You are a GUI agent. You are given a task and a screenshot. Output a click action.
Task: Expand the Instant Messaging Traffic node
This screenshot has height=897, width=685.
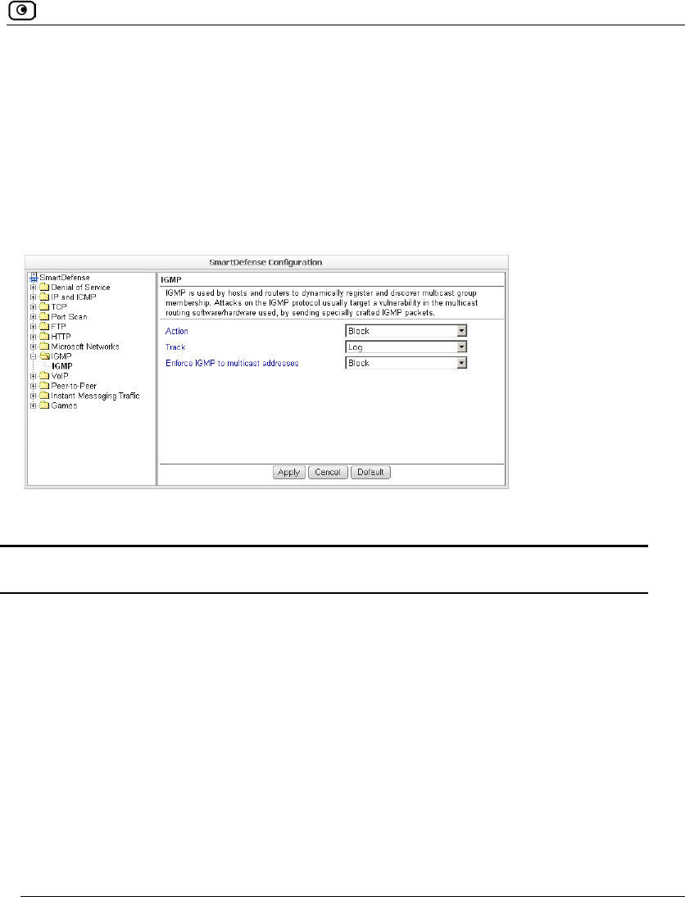(x=34, y=396)
